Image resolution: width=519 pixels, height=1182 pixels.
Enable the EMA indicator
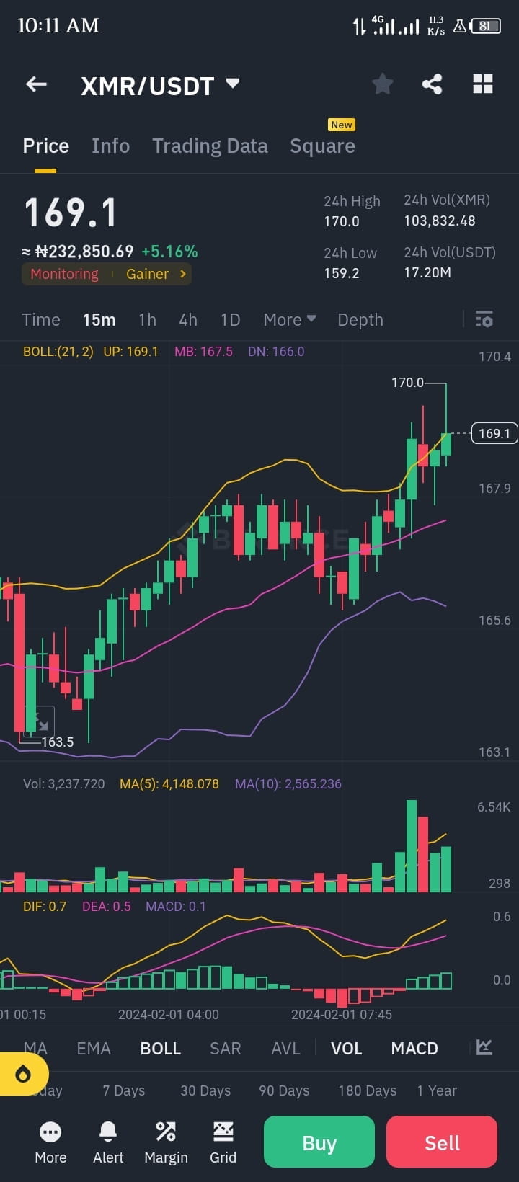coord(93,1048)
